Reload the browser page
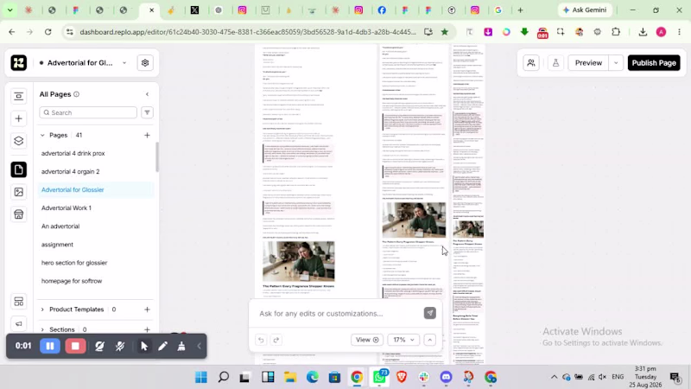Screen dimensions: 691x389 coord(48,32)
